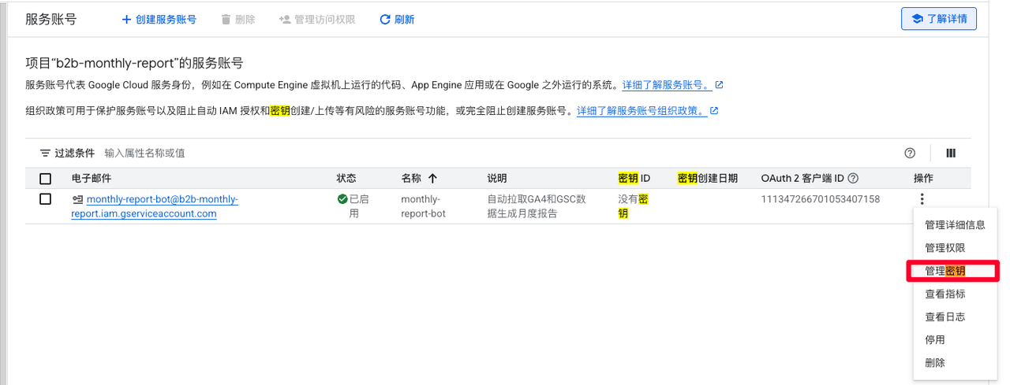Screen dimensions: 1010x385
Task: Open the column display options icon
Action: point(951,154)
